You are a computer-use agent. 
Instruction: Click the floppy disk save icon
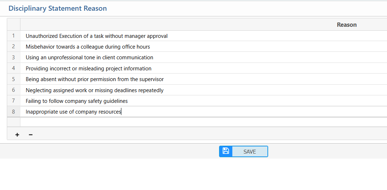tap(226, 151)
